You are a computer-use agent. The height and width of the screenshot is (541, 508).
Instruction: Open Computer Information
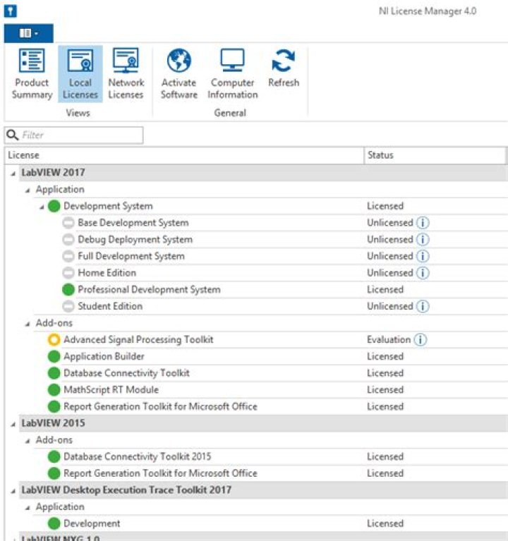[232, 74]
